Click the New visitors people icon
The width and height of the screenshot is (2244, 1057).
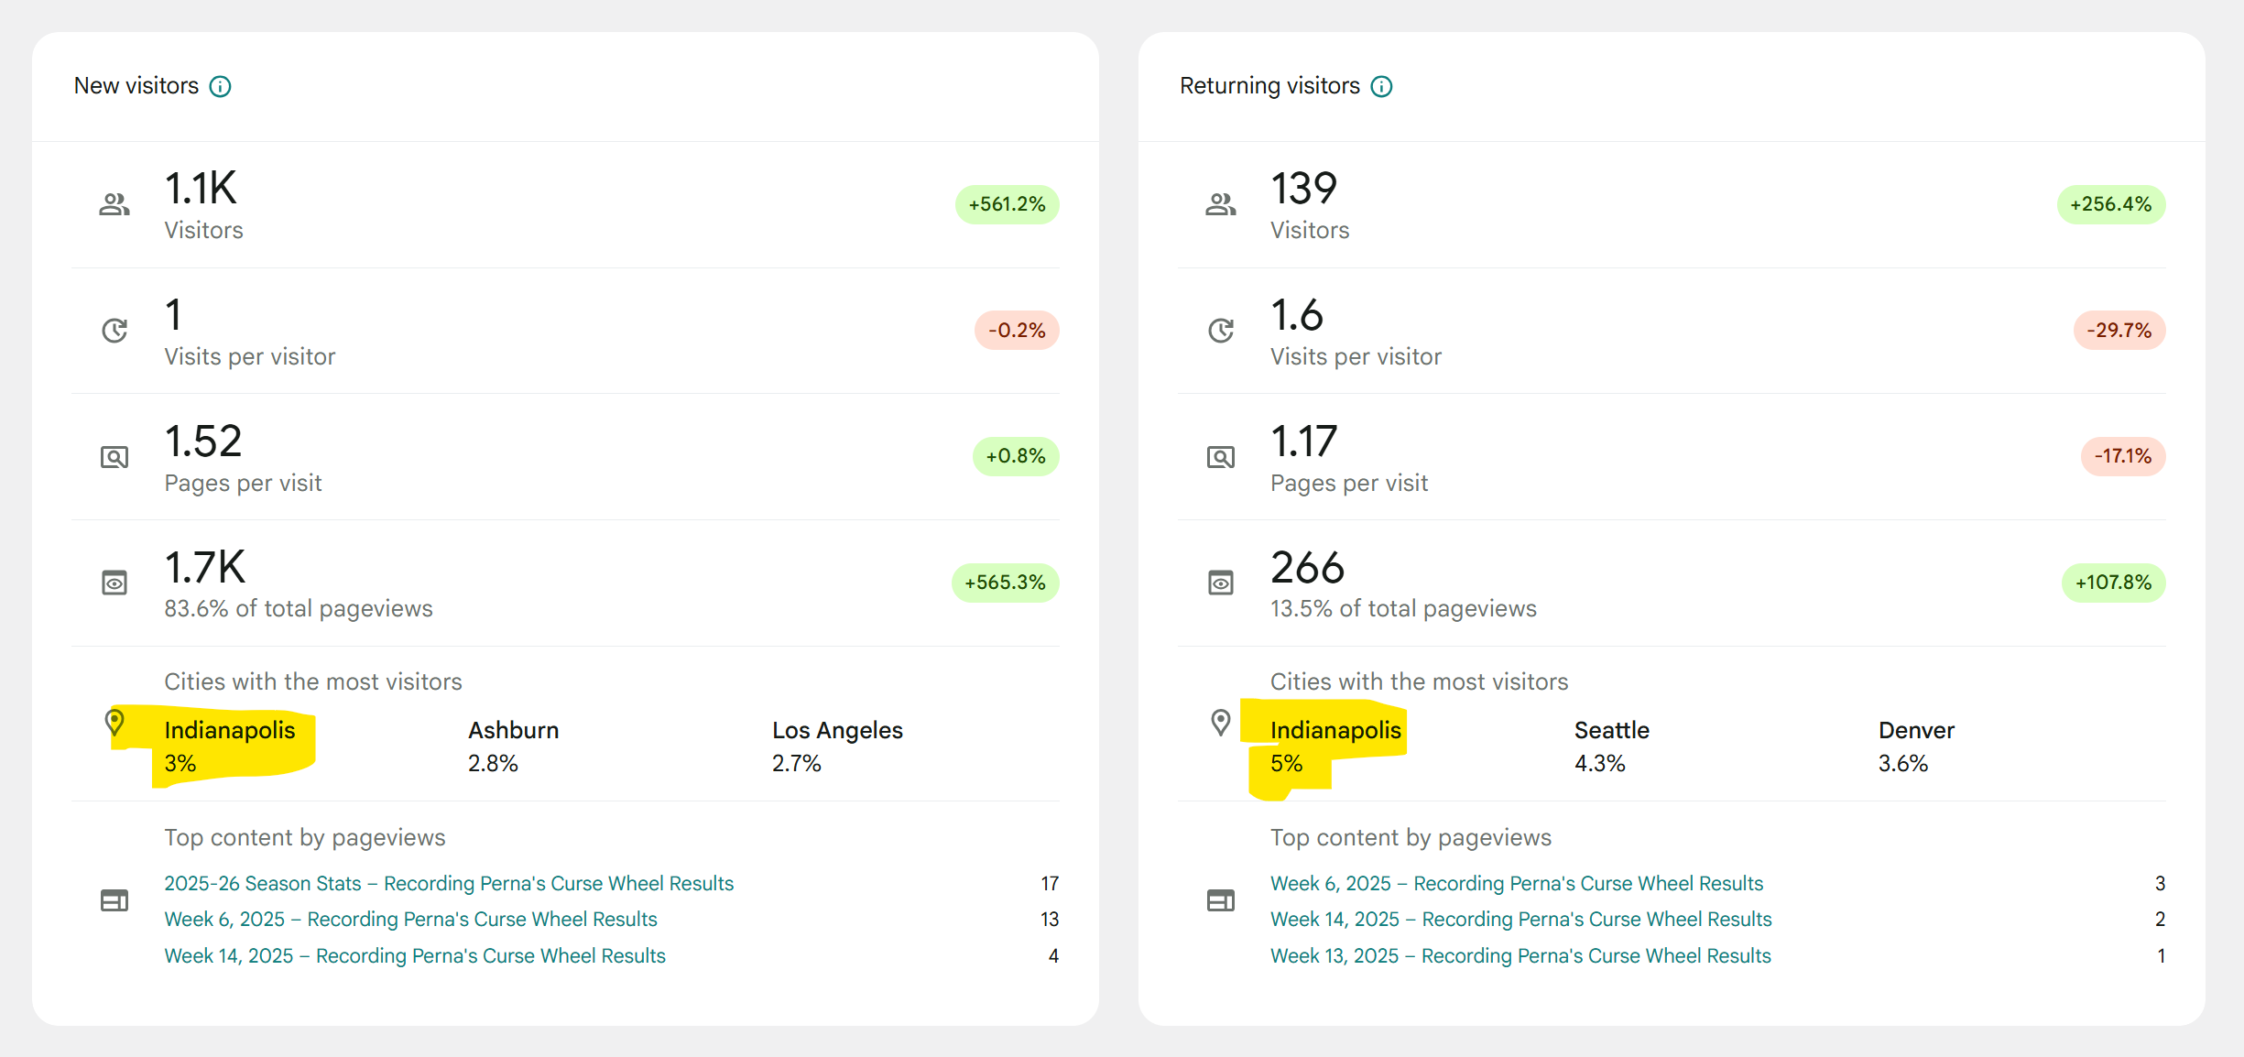click(x=114, y=204)
